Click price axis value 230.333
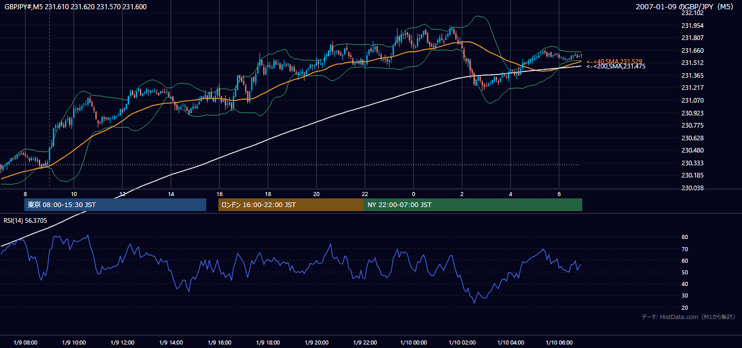The image size is (742, 348). pyautogui.click(x=693, y=163)
